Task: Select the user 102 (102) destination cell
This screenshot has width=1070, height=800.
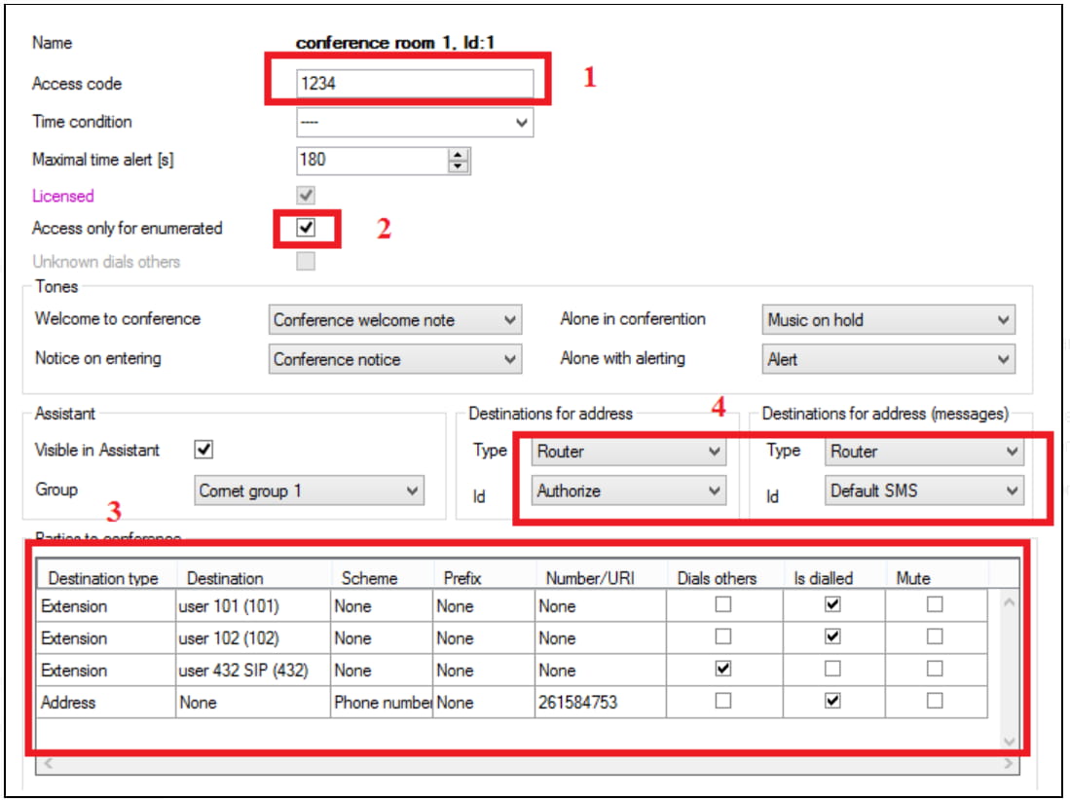Action: click(x=253, y=637)
